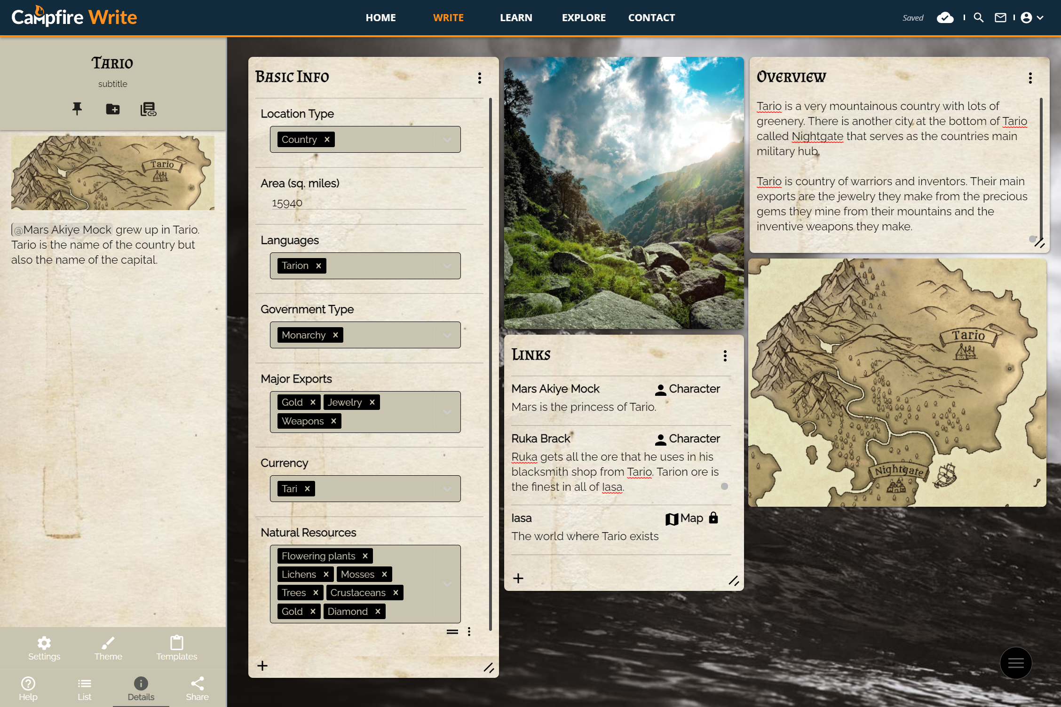Click the search magnifier icon

979,18
